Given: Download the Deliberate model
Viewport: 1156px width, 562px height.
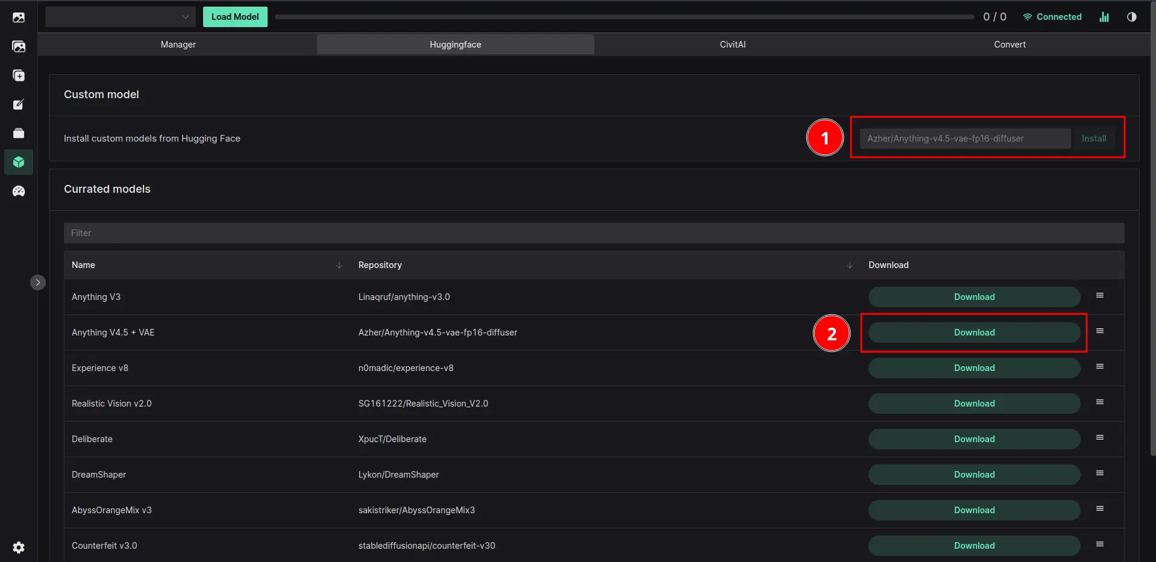Looking at the screenshot, I should (x=975, y=439).
